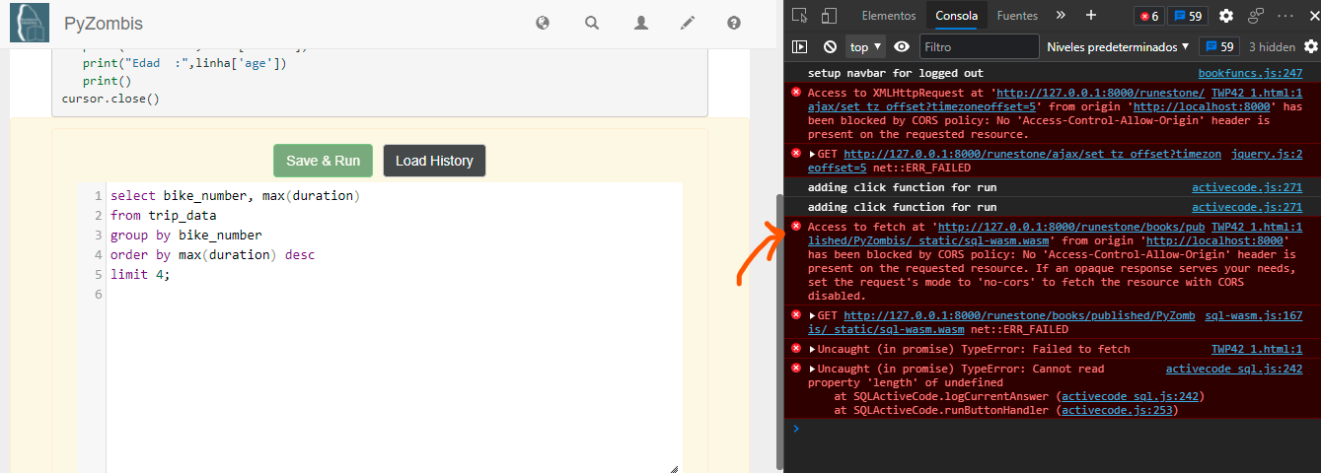Screen dimensions: 1321x473
Task: Click the 'limit 4;' code line
Action: (140, 275)
